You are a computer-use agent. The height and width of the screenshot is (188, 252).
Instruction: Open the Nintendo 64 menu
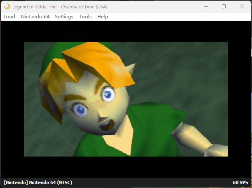35,17
